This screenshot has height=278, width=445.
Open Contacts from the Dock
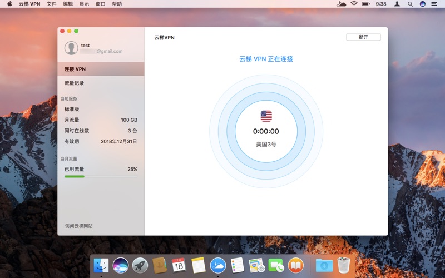click(x=160, y=266)
